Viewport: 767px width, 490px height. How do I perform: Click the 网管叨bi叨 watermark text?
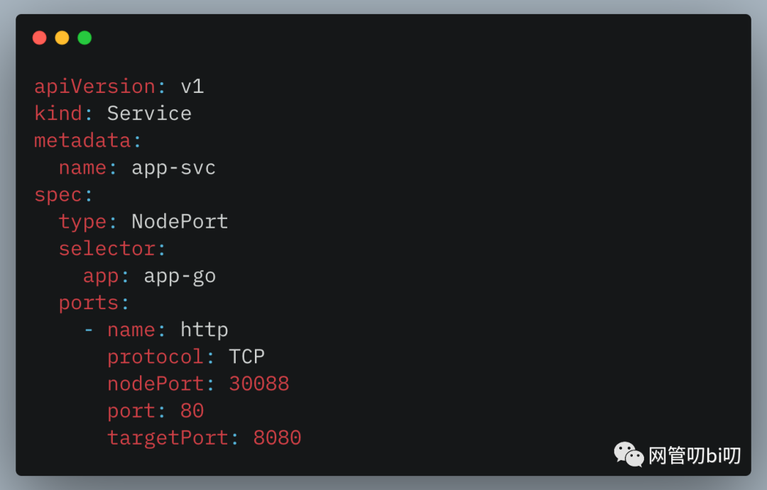tap(695, 456)
